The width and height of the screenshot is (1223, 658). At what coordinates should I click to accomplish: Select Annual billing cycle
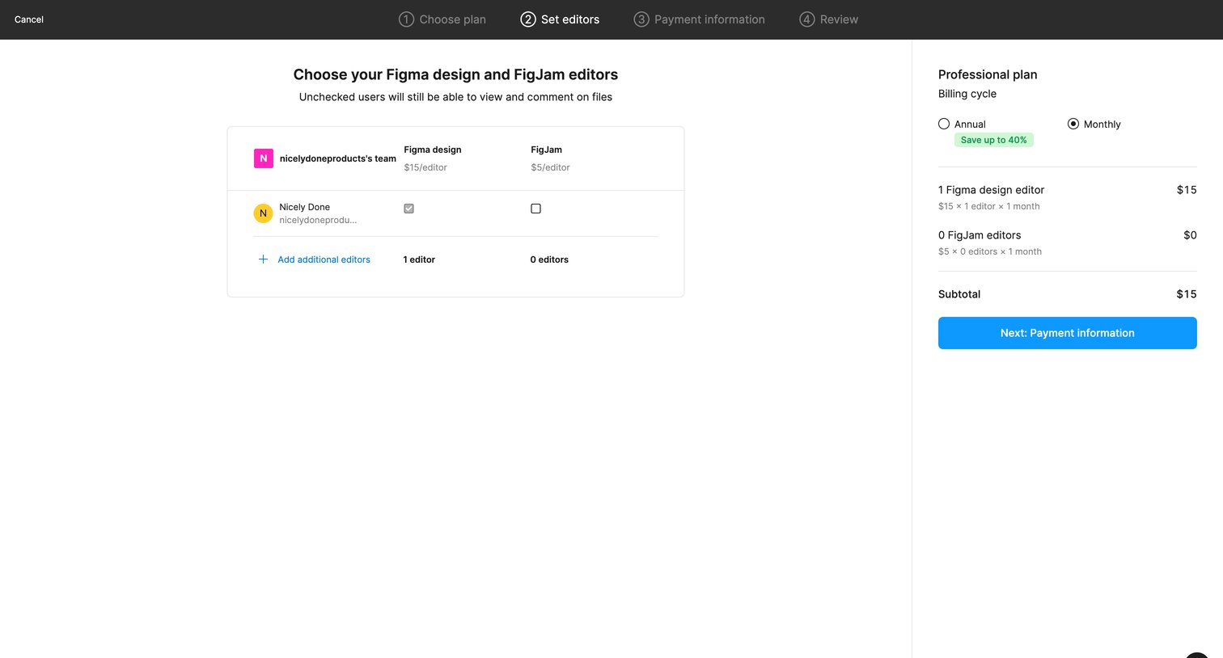tap(944, 124)
